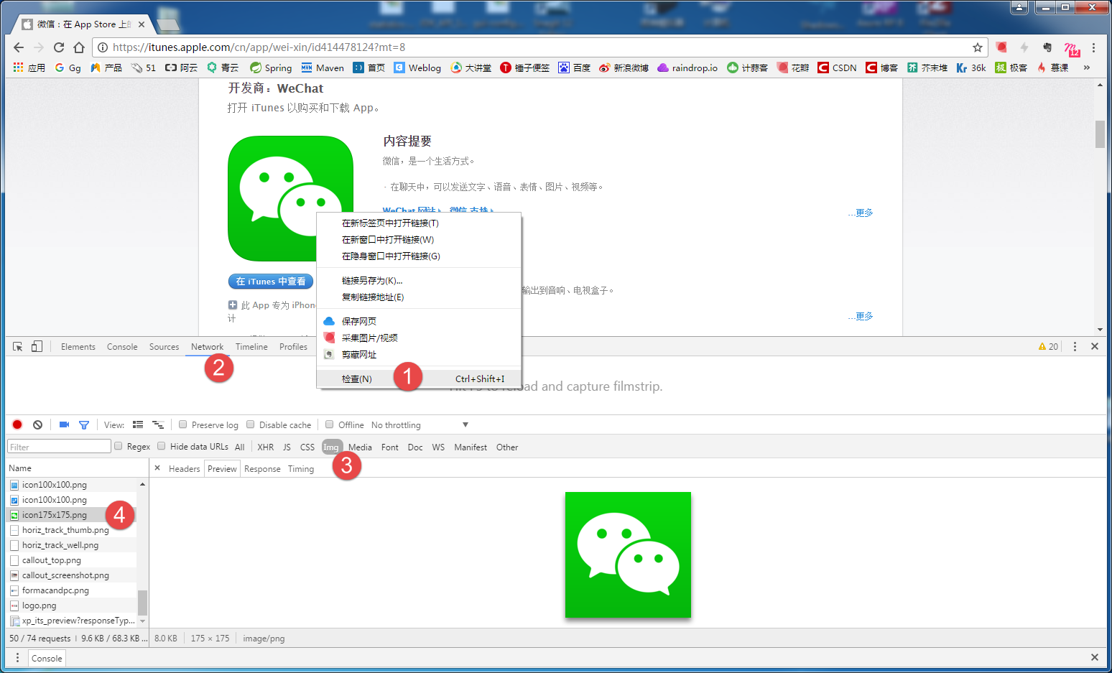Toggle the capture screenshots camera icon
Image resolution: width=1112 pixels, height=673 pixels.
64,424
